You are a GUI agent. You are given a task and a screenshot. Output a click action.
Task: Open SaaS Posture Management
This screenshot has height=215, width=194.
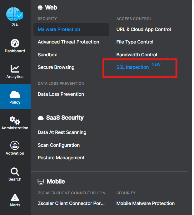61,158
